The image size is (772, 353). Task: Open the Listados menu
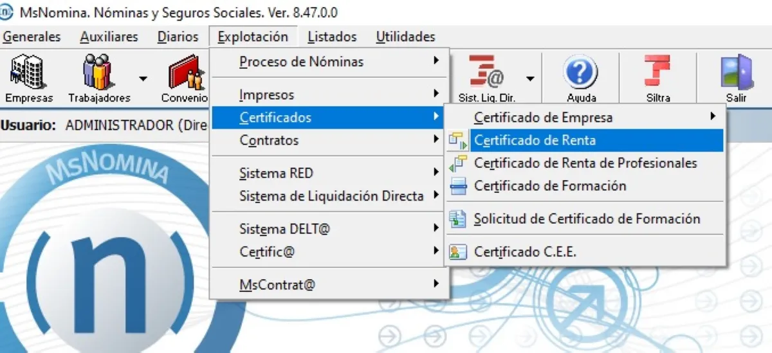332,37
